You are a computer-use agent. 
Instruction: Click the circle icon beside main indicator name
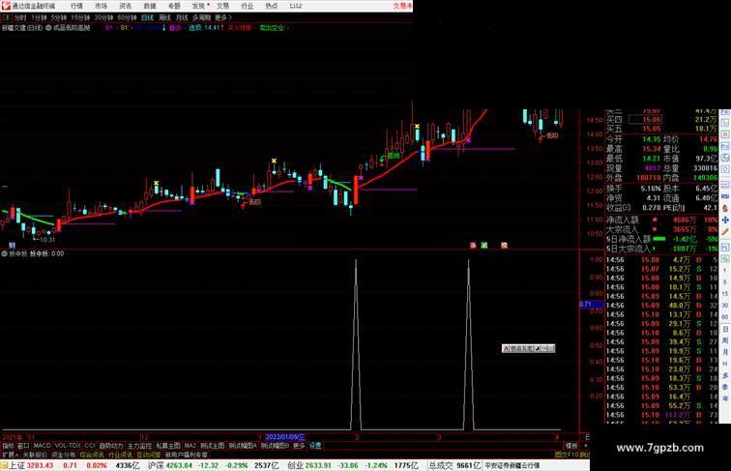48,28
